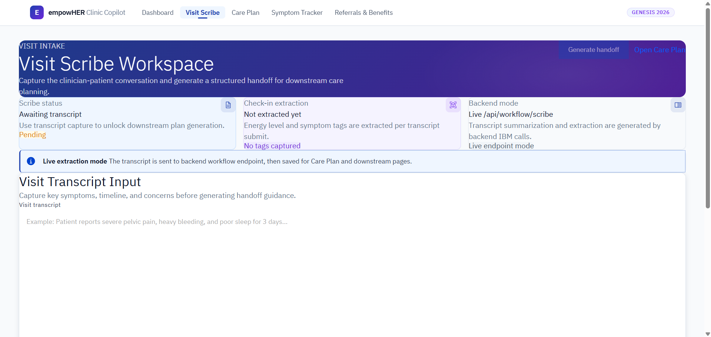Viewport: 711px width, 337px height.
Task: Click the Visit transcript field label
Action: click(x=40, y=205)
